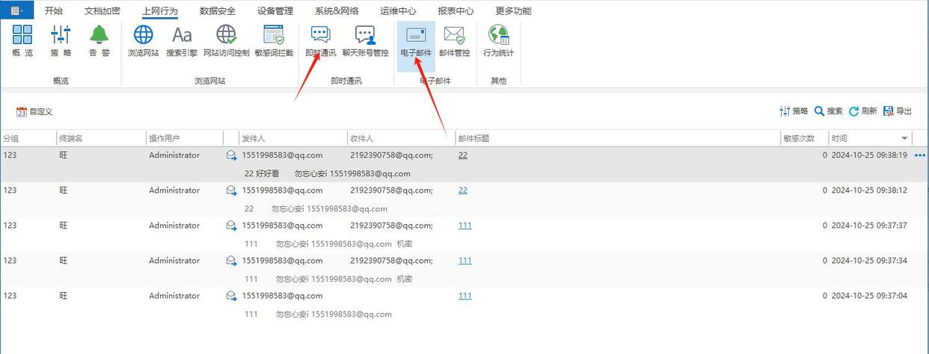Expand the application menu dropdown at top-left
Viewport: 929px width, 354px height.
[x=17, y=10]
